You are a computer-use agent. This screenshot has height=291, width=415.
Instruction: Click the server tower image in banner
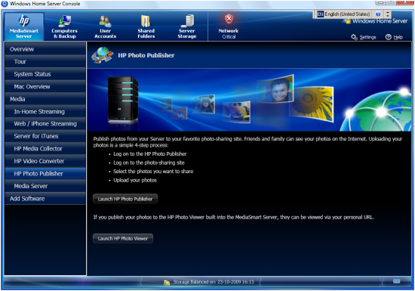tap(123, 101)
